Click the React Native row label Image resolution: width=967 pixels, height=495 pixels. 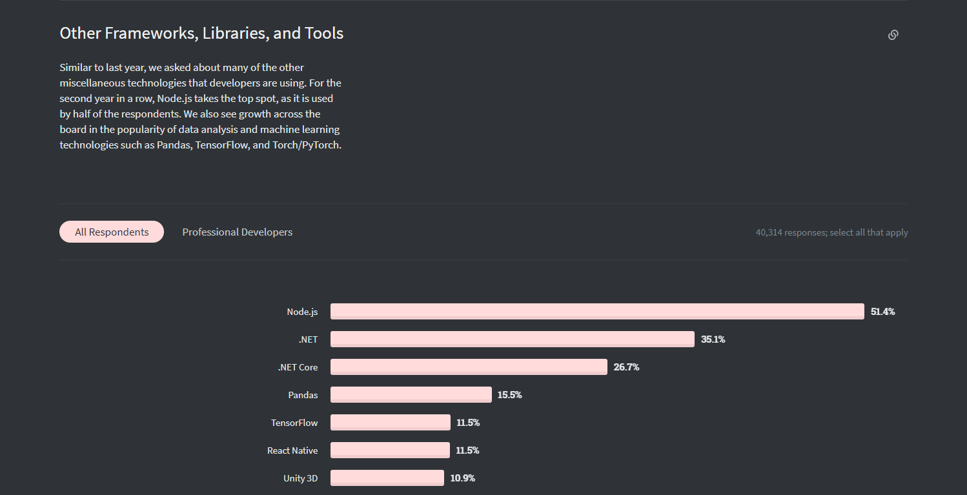[x=292, y=450]
